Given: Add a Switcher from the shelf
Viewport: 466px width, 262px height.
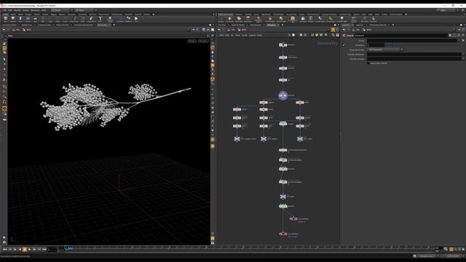Looking at the screenshot, I should 374,19.
